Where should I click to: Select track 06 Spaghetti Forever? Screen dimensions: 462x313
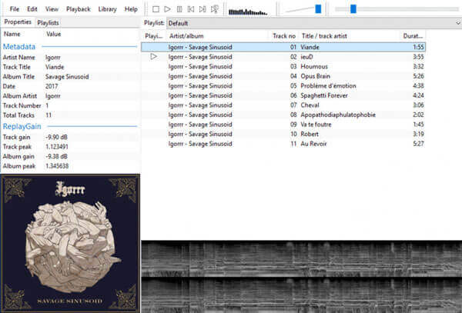[x=283, y=95]
